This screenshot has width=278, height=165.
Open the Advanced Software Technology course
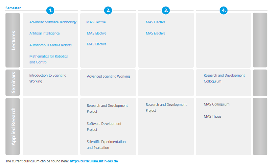[x=53, y=22]
